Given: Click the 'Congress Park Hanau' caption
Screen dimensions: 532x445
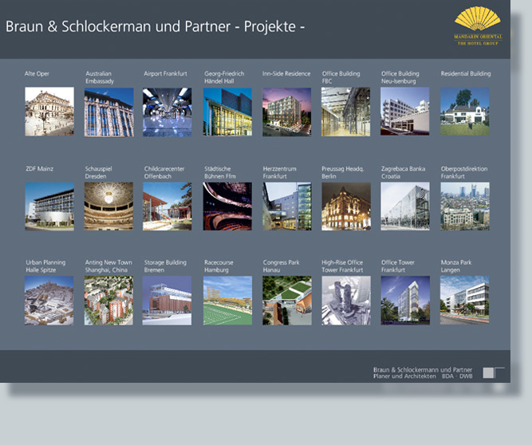Looking at the screenshot, I should tap(282, 266).
